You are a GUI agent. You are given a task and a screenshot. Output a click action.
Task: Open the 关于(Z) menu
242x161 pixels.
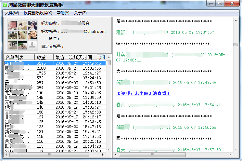(80, 13)
